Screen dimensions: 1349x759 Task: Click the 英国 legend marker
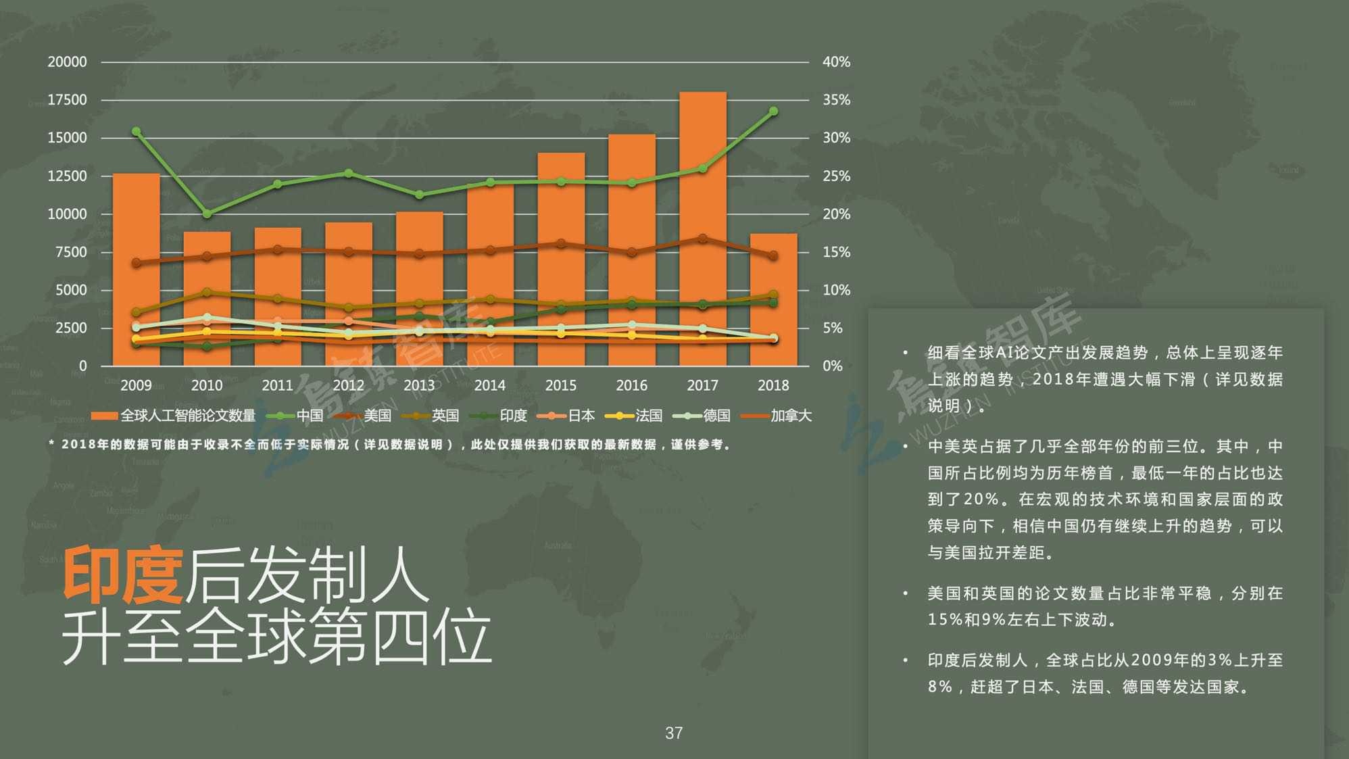pyautogui.click(x=416, y=416)
